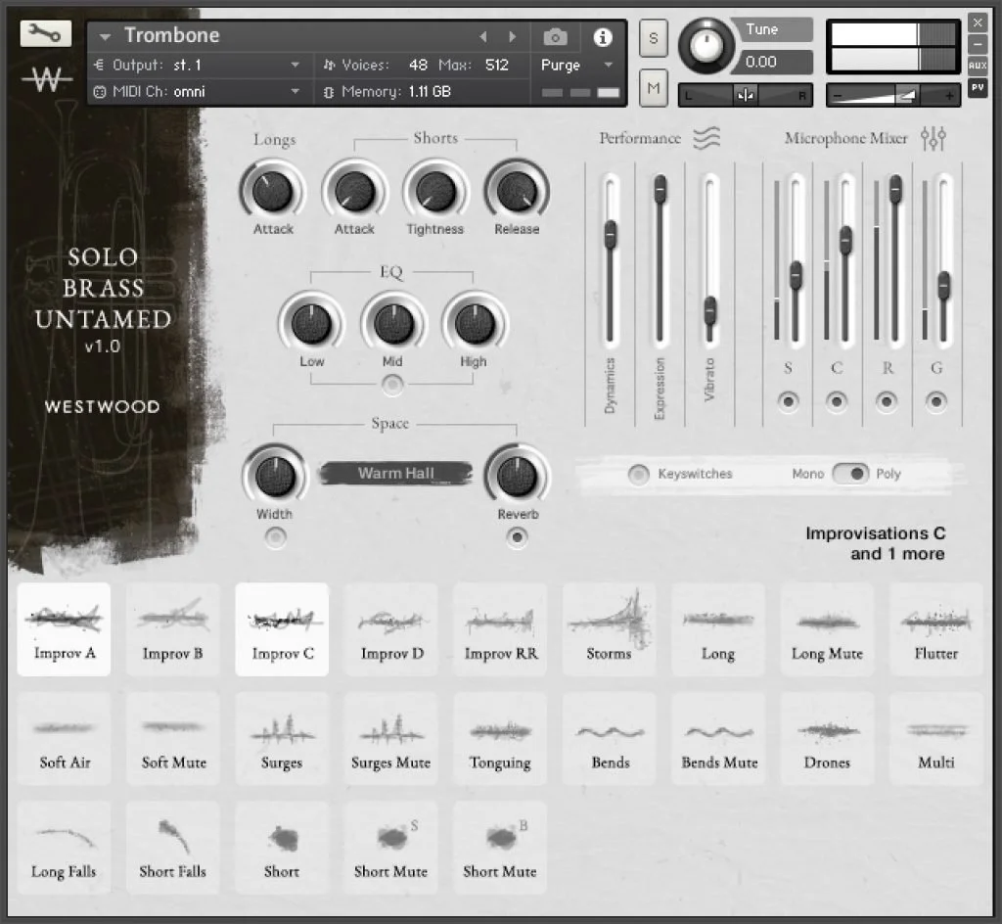Viewport: 1002px width, 924px height.
Task: Select the Improv D articulation
Action: pos(391,629)
